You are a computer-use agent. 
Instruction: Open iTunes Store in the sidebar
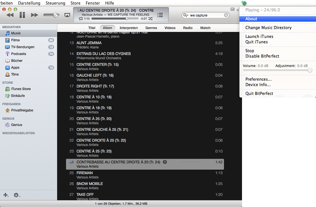pos(21,89)
